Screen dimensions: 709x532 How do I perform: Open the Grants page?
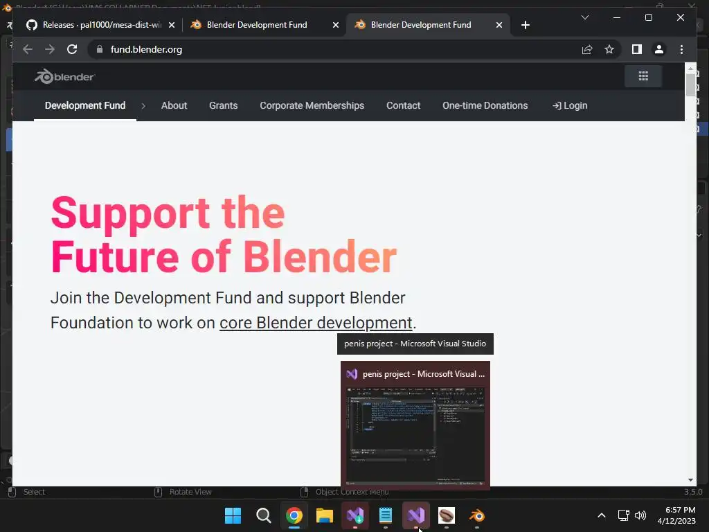(224, 105)
